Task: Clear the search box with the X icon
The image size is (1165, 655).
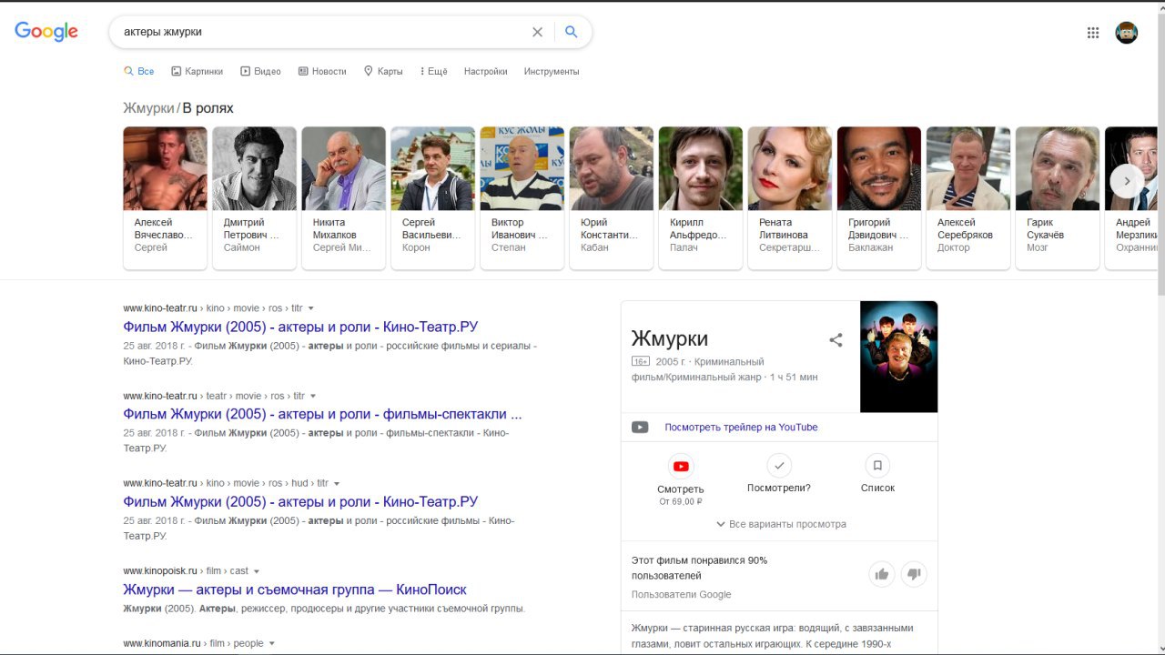Action: (537, 32)
